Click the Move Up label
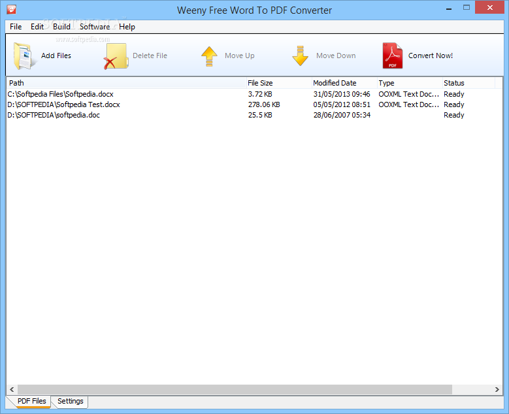Image resolution: width=509 pixels, height=414 pixels. click(x=240, y=56)
